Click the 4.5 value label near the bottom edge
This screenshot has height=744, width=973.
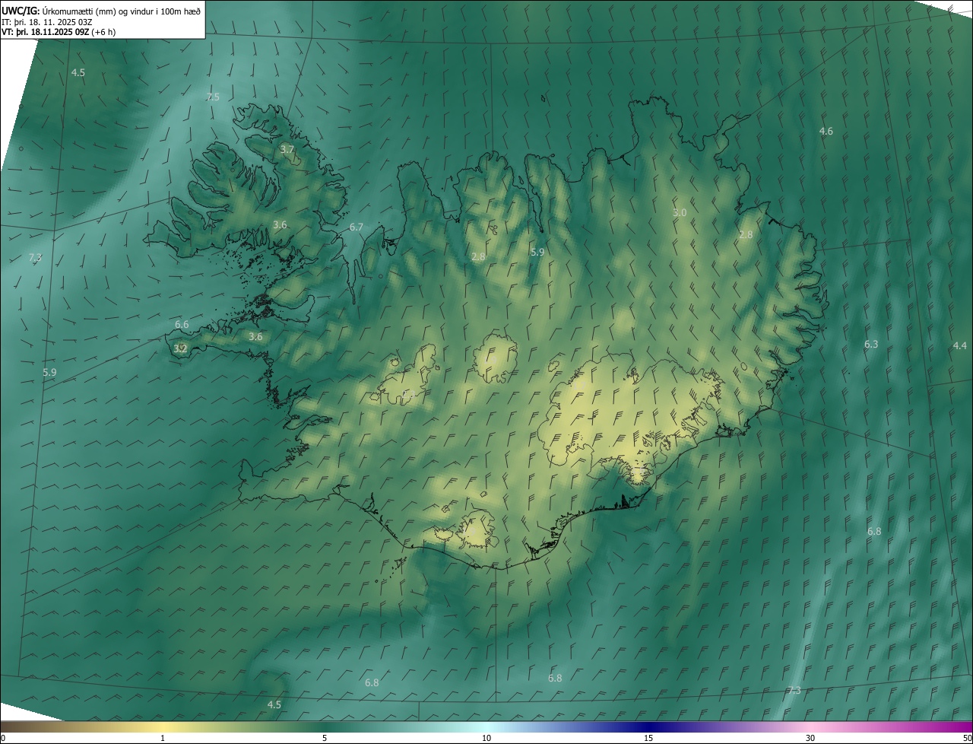pyautogui.click(x=274, y=704)
